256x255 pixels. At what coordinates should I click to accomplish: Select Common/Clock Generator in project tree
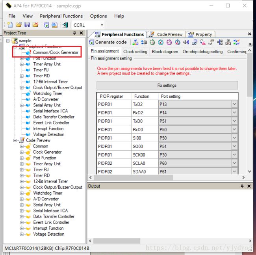tap(56, 52)
